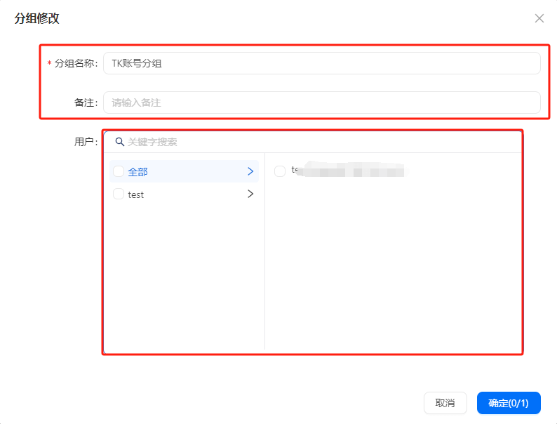Expand the test row chevron arrow
Screen dimensions: 557x424
point(250,194)
